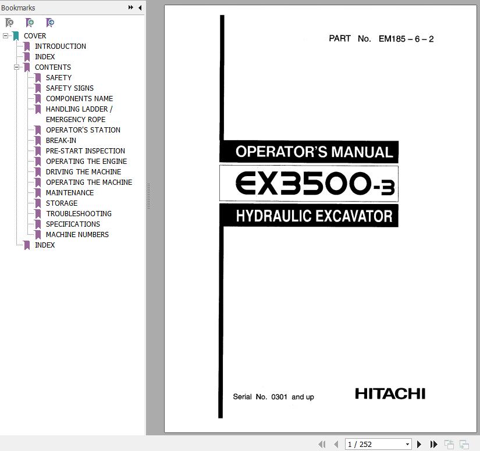Collapse the CONTENTS bookmark node
The width and height of the screenshot is (480, 451).
[x=16, y=67]
